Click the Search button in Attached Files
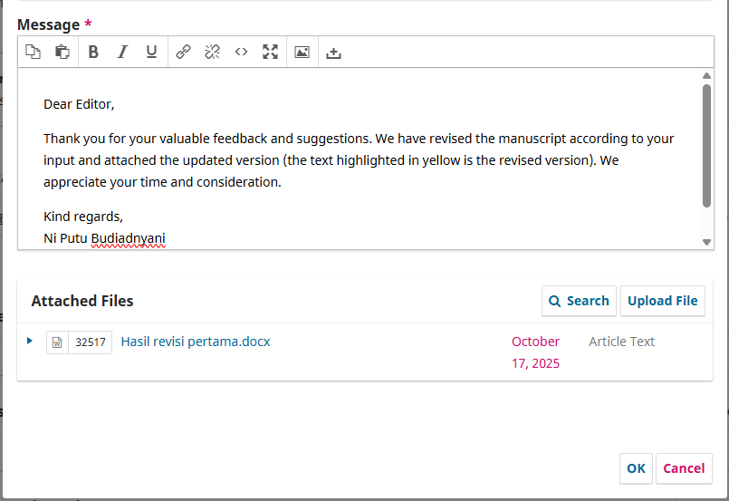Screen dimensions: 729x501 pyautogui.click(x=579, y=301)
